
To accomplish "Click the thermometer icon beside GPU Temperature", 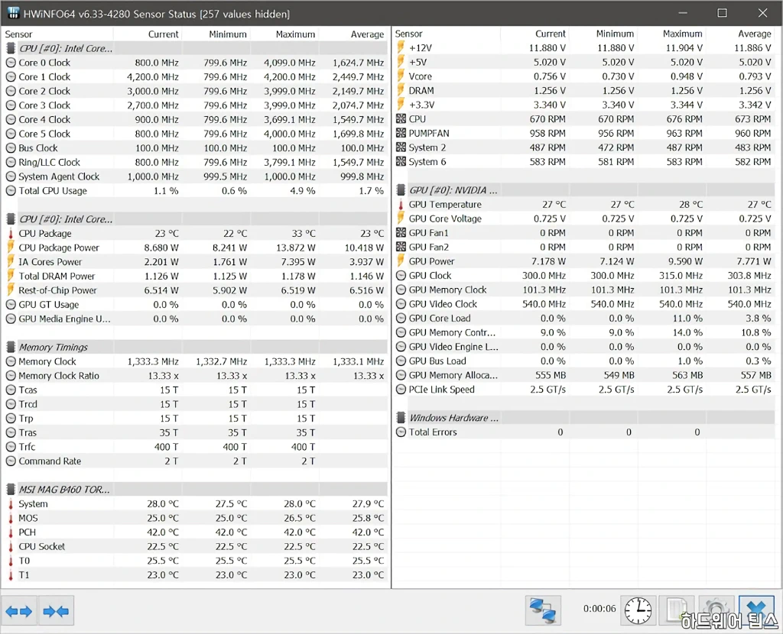I will 401,205.
